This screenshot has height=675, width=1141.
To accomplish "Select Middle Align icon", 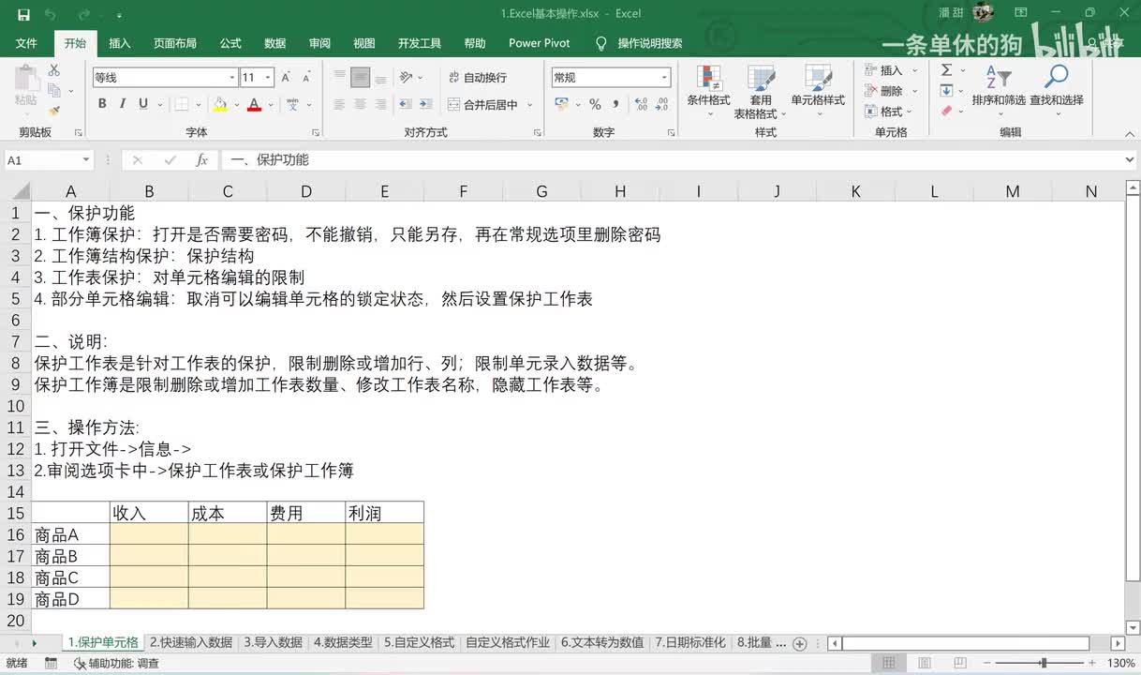I will 361,77.
